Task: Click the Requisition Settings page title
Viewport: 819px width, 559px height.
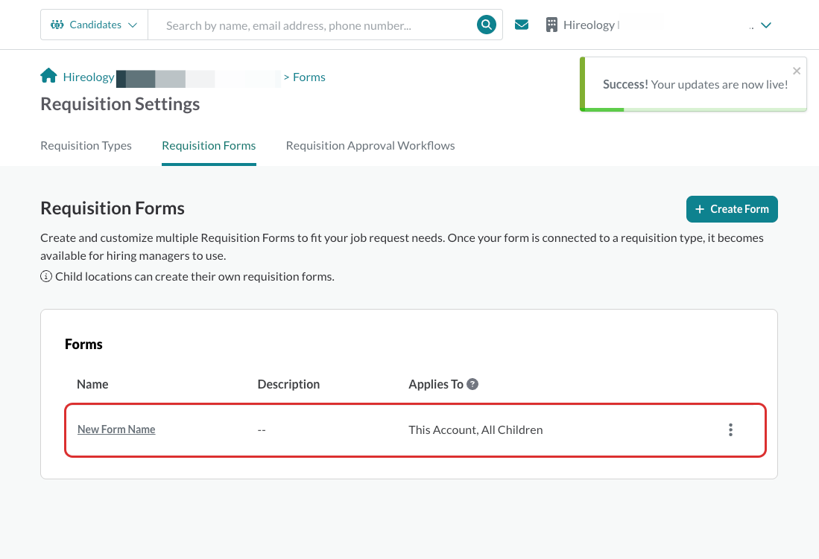Action: coord(120,104)
